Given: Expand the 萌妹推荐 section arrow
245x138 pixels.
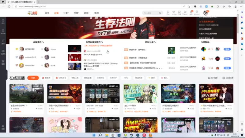Looking at the screenshot, I should tap(43, 42).
